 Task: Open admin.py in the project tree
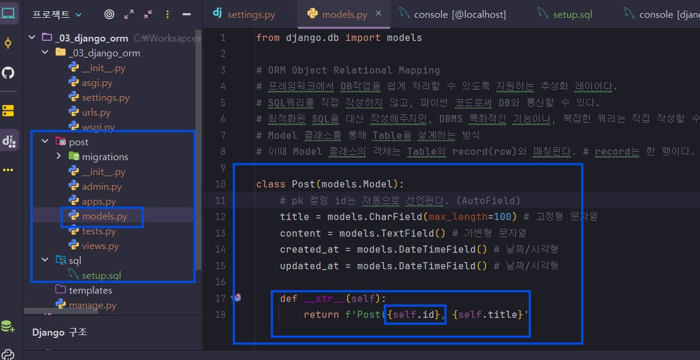point(94,186)
